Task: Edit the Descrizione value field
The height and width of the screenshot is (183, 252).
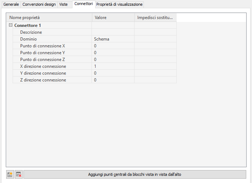Action: coord(113,32)
